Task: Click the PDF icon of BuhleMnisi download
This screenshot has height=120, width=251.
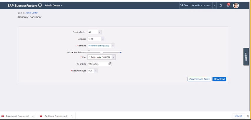Action: point(3,116)
